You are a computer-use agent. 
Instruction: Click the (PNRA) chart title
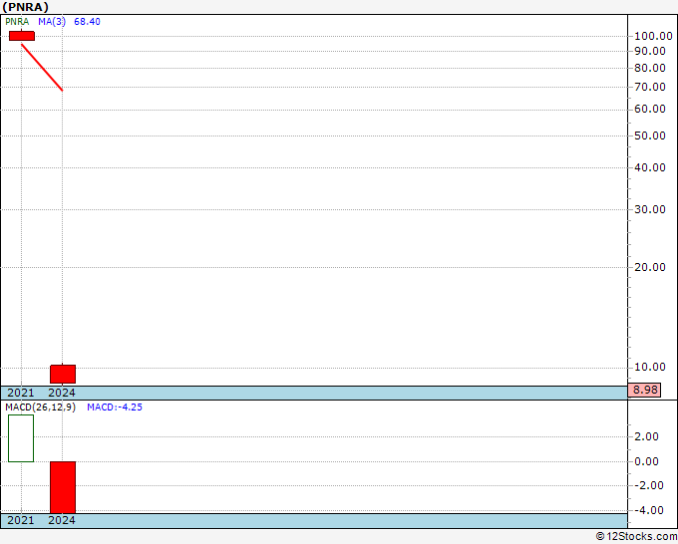click(25, 7)
